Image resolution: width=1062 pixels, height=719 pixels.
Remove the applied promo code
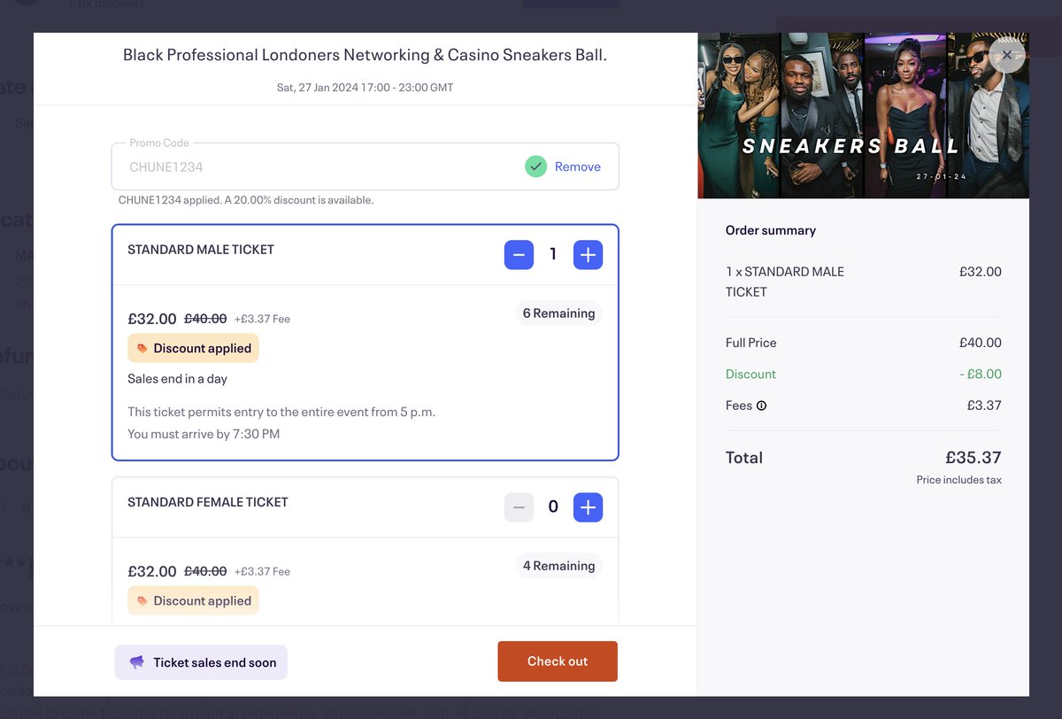click(x=578, y=166)
